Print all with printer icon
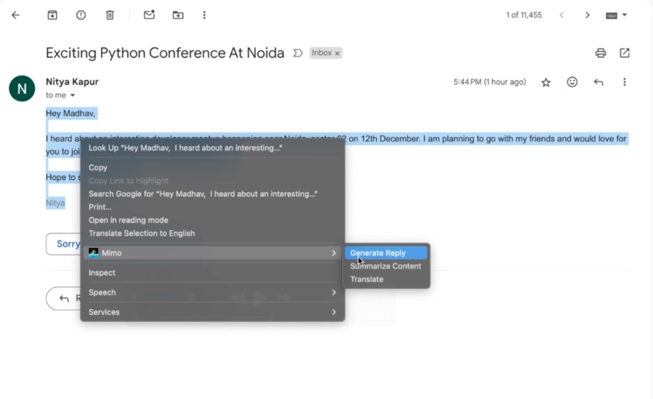The height and width of the screenshot is (399, 653). click(x=600, y=53)
